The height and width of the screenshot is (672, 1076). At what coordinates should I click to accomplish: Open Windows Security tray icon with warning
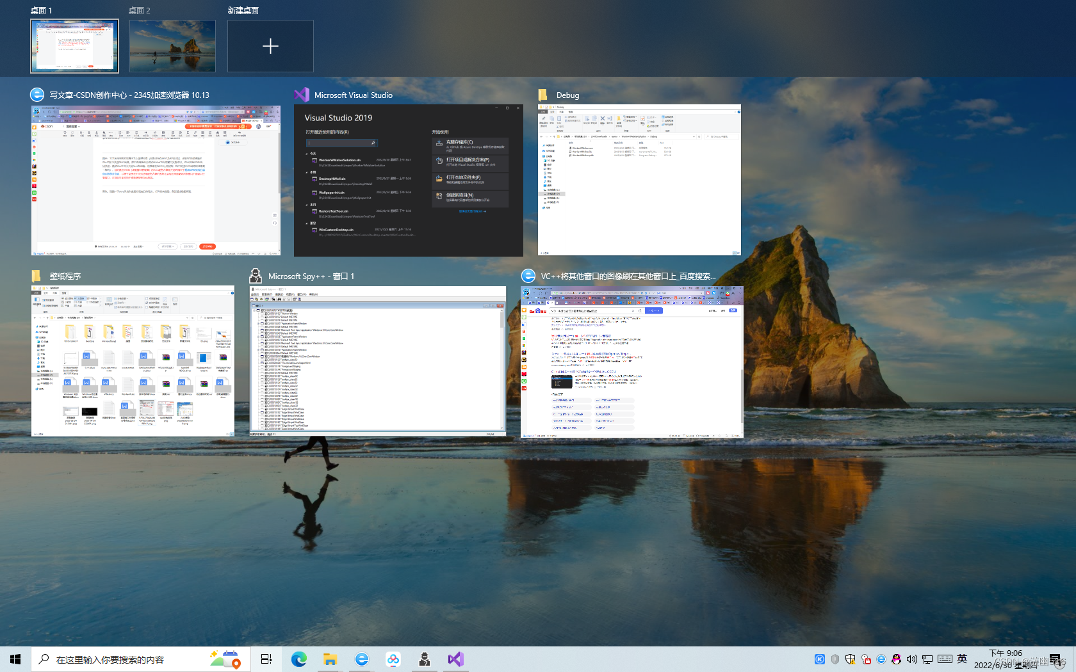pos(850,659)
